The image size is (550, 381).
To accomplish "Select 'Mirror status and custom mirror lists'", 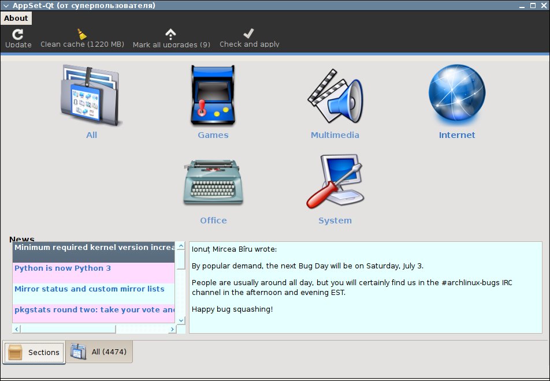I will 94,294.
